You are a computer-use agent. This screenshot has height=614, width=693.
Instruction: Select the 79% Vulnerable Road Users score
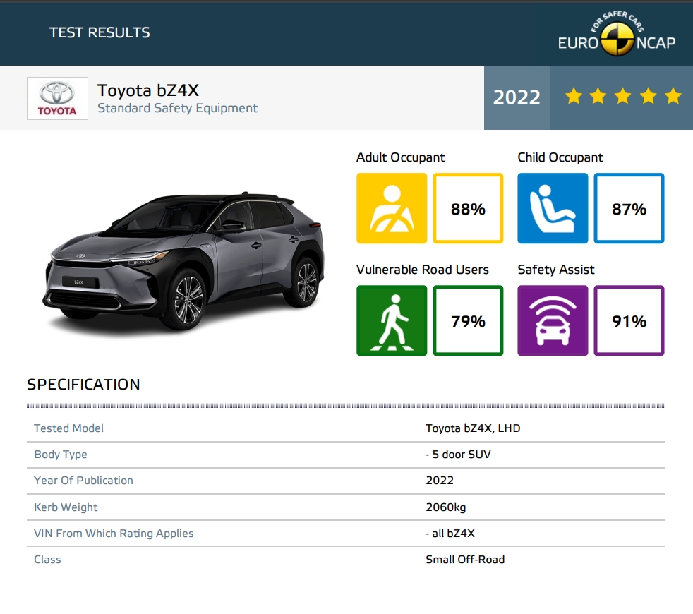[468, 320]
